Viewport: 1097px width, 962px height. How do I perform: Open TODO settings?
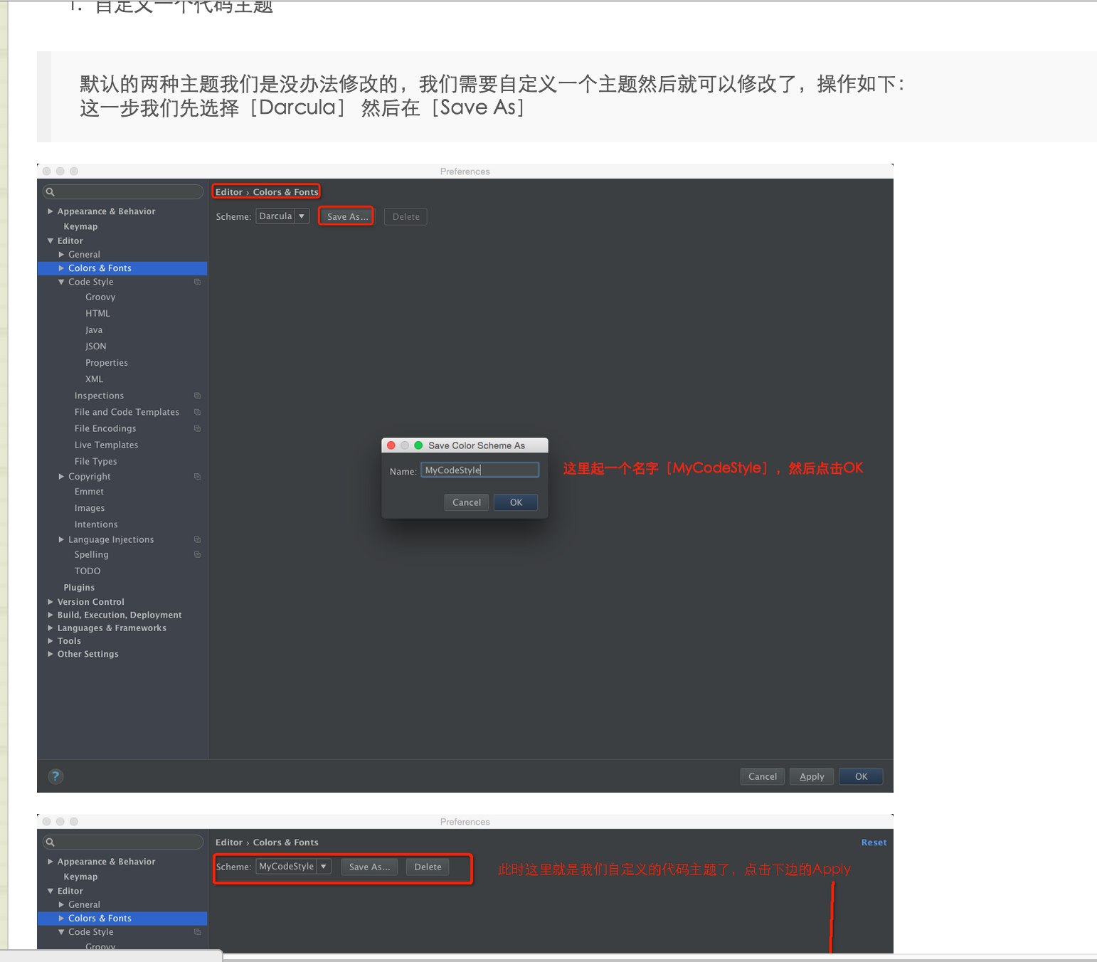pyautogui.click(x=88, y=571)
